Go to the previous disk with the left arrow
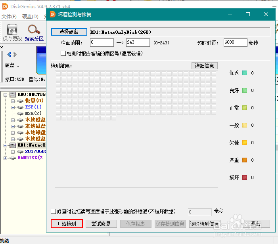 point(9,54)
